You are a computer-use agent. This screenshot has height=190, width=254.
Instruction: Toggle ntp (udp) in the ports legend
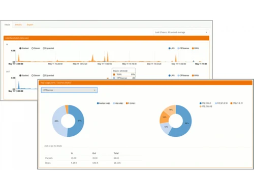(x=118, y=103)
